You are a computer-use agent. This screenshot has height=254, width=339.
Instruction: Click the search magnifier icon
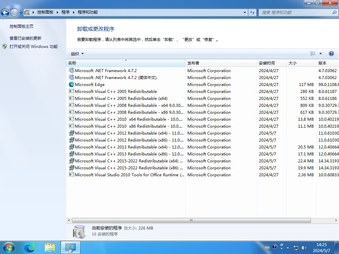point(334,13)
